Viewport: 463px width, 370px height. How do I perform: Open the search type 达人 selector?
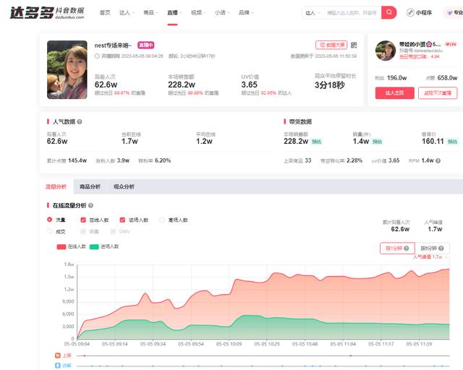(x=313, y=13)
